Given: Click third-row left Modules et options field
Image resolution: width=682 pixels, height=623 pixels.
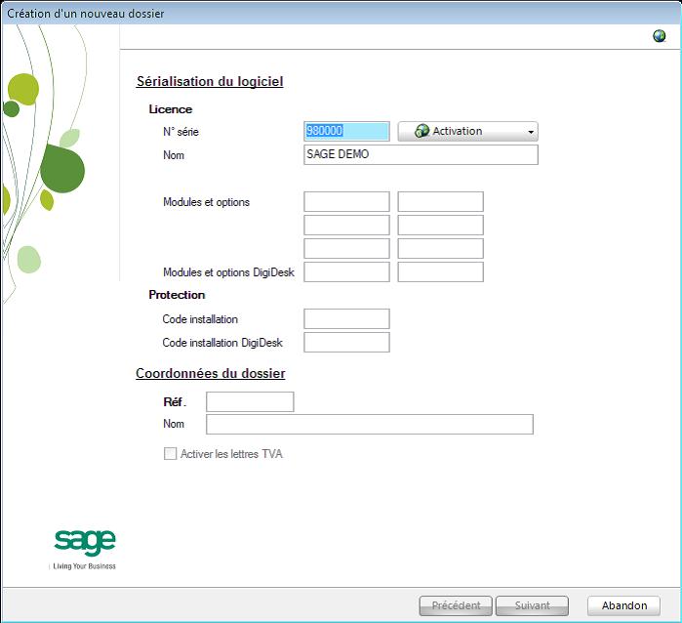Looking at the screenshot, I should click(x=346, y=249).
